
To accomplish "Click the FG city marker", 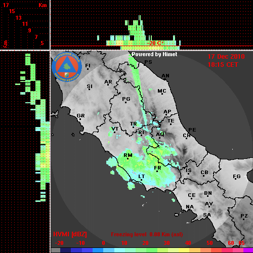I will click(236, 179).
